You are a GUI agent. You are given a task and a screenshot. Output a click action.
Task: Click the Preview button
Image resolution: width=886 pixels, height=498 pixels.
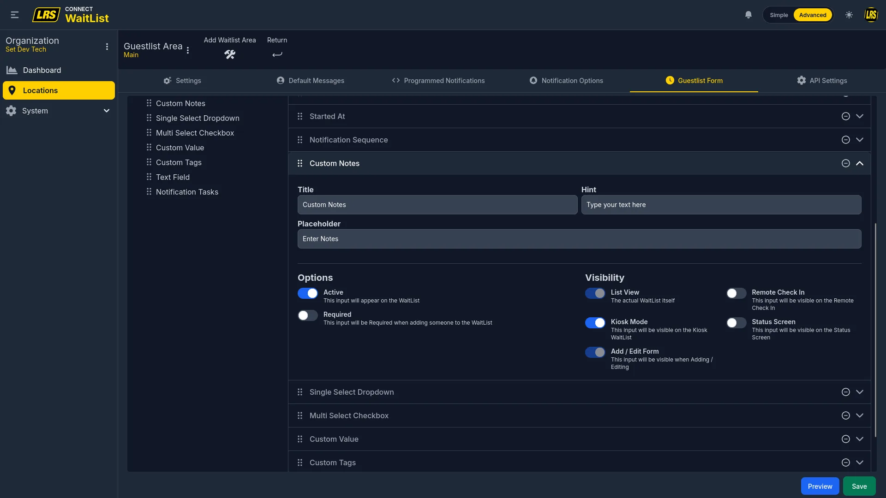(x=820, y=486)
